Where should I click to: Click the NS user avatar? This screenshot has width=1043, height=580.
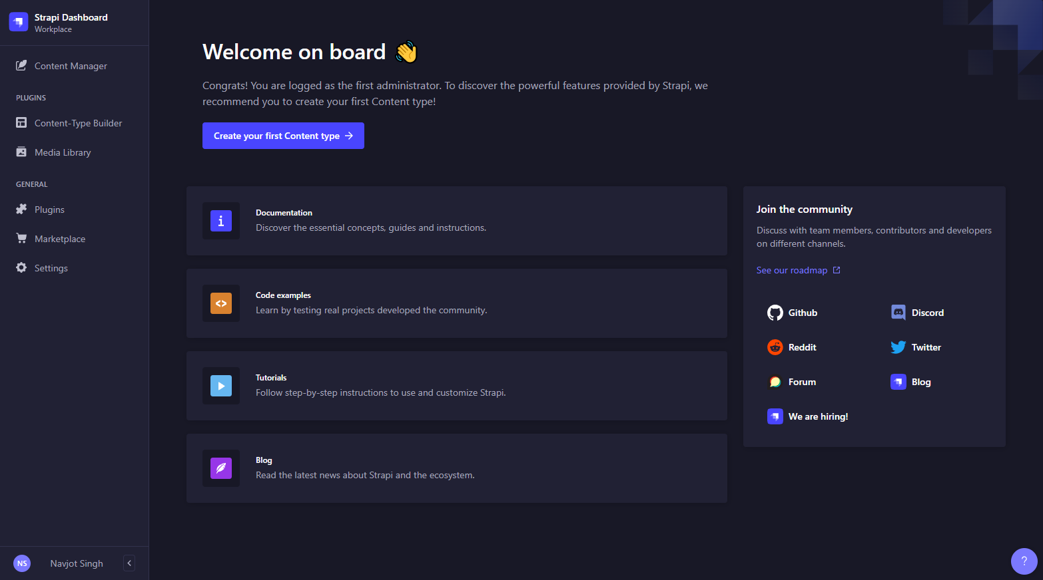tap(22, 563)
